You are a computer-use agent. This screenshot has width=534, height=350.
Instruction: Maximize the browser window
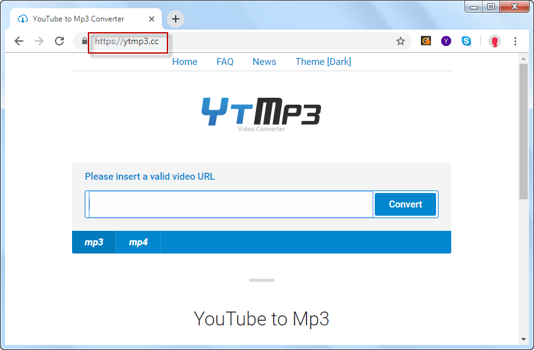coord(491,7)
